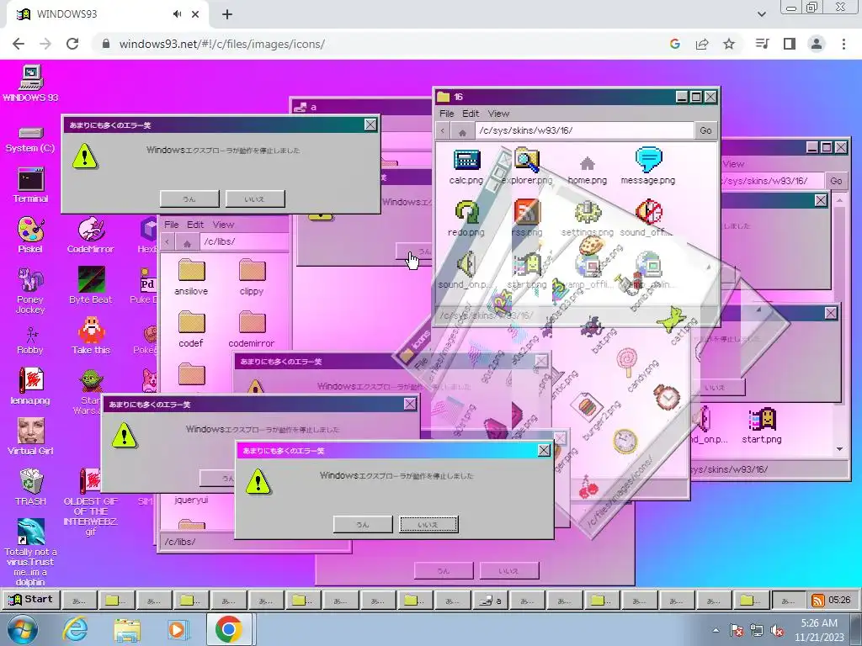
Task: Open the codemirror folder in /c/libs/
Action: (252, 330)
